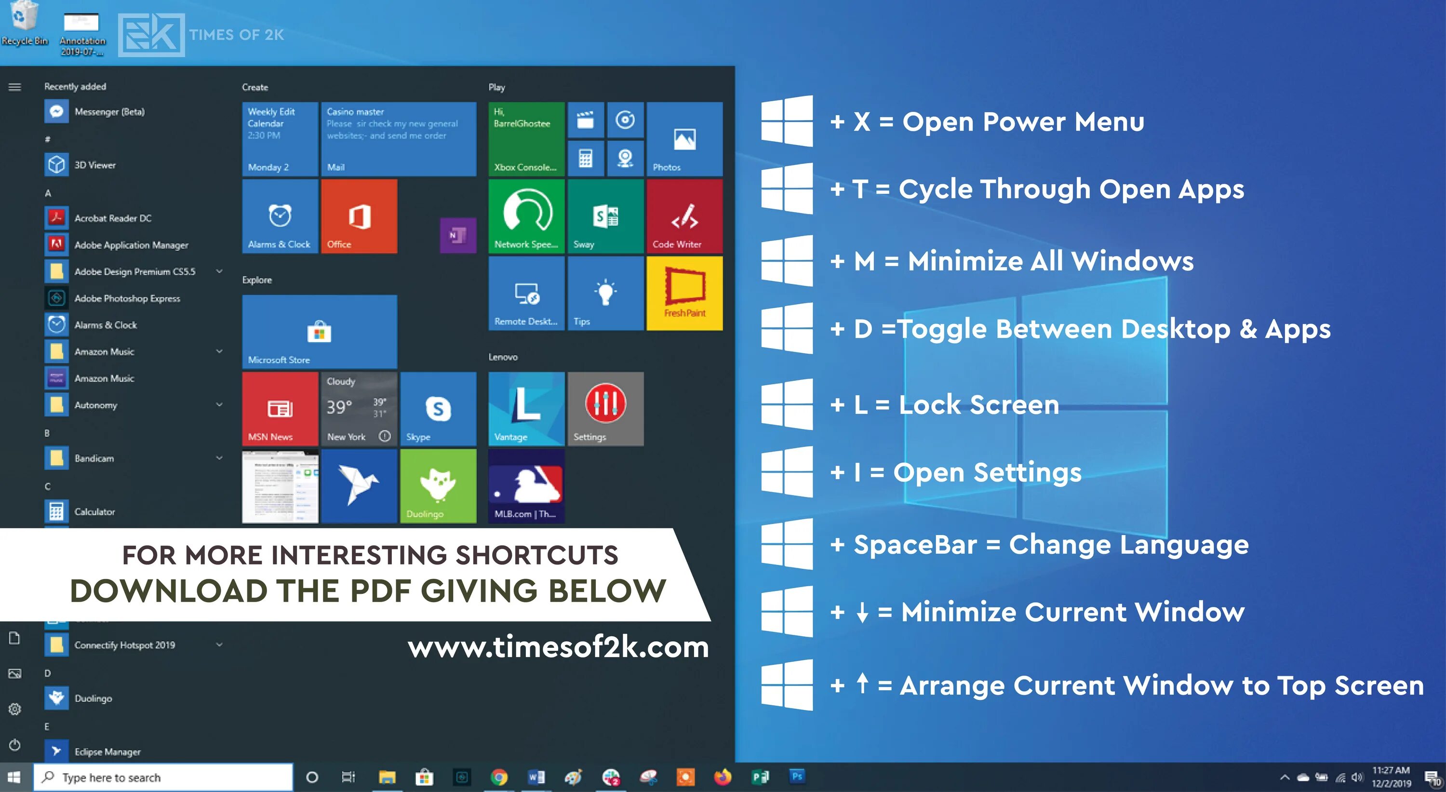The height and width of the screenshot is (792, 1446).
Task: Open Calculator from the app list
Action: (135, 512)
